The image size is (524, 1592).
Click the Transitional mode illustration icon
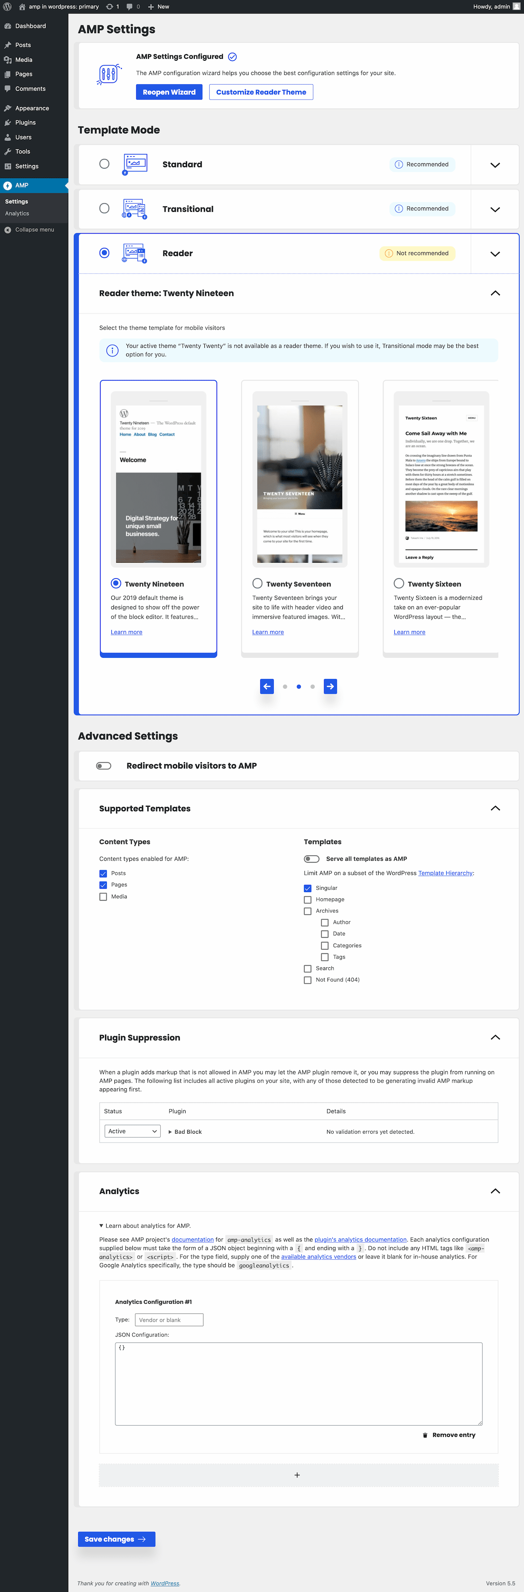coord(134,209)
